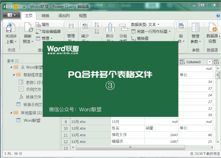
Task: Expand the header row option arrow
Action: [x=170, y=31]
